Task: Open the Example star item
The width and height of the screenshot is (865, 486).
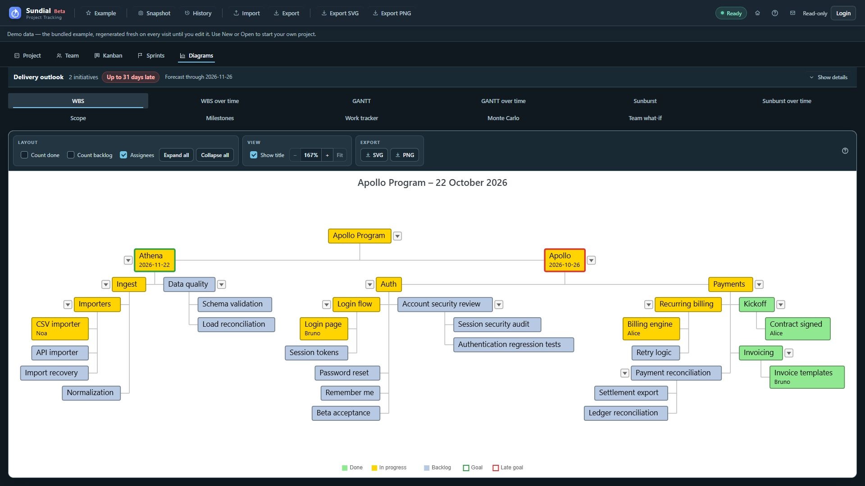Action: tap(101, 13)
